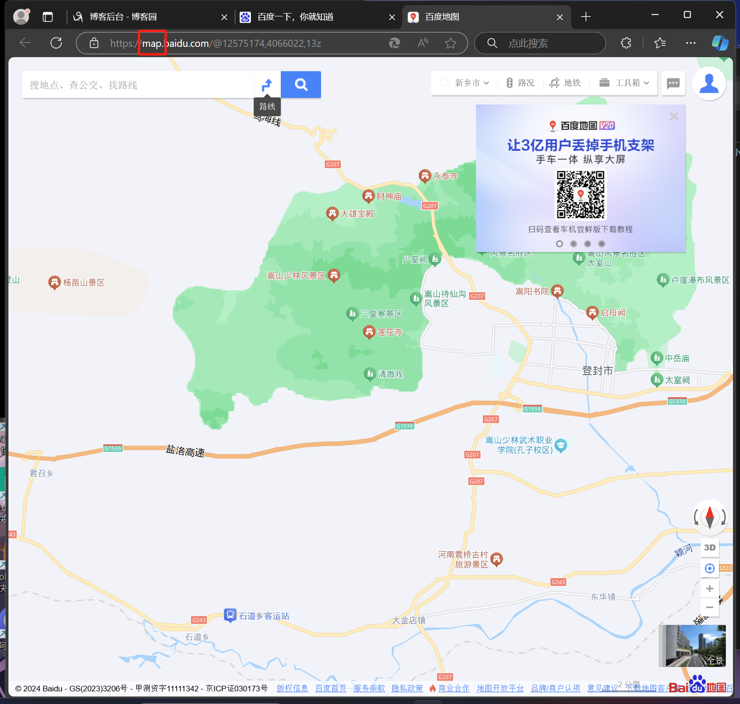Click the blue map search button
740x704 pixels.
pos(301,85)
